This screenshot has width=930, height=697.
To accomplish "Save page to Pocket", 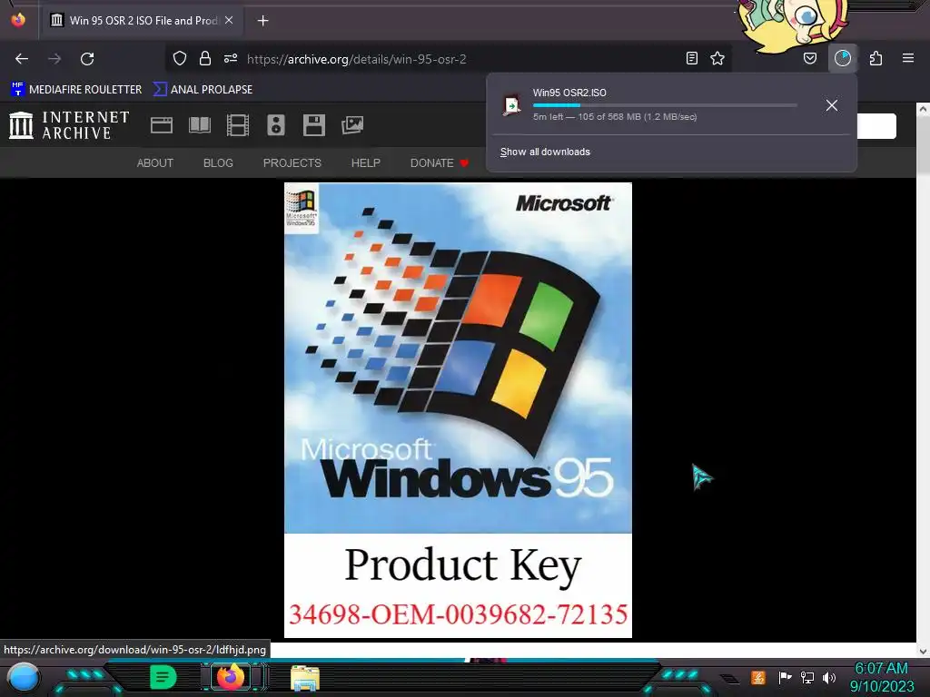I will tap(809, 58).
